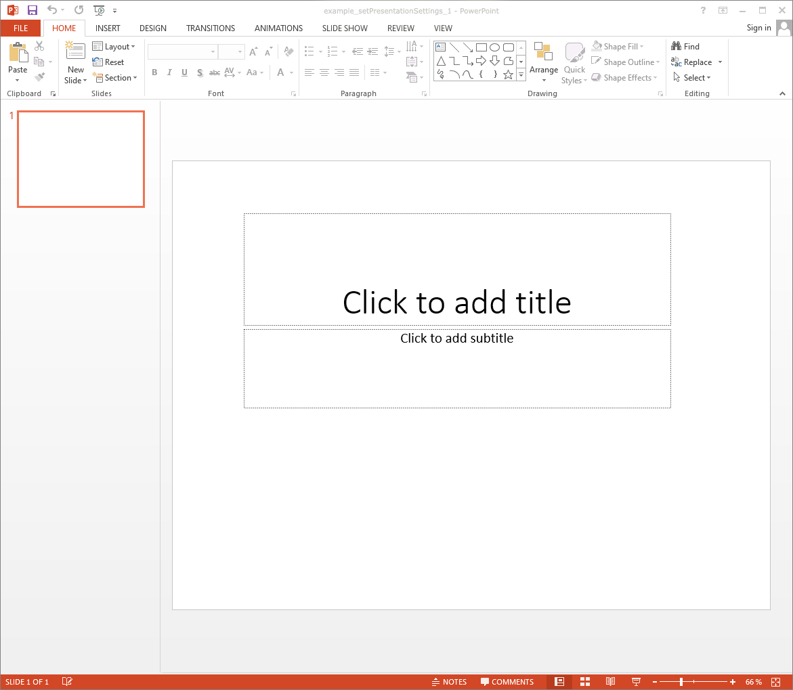The width and height of the screenshot is (793, 690).
Task: Expand the shapes gallery More arrow
Action: (521, 75)
